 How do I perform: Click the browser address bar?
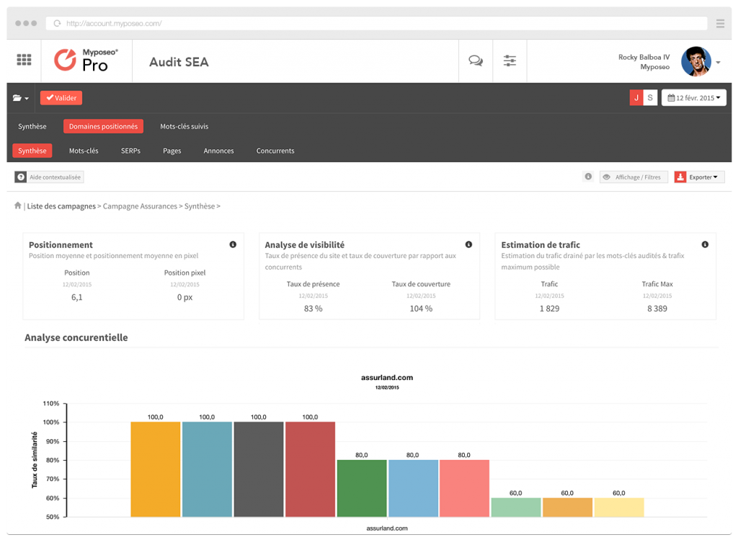(x=376, y=23)
